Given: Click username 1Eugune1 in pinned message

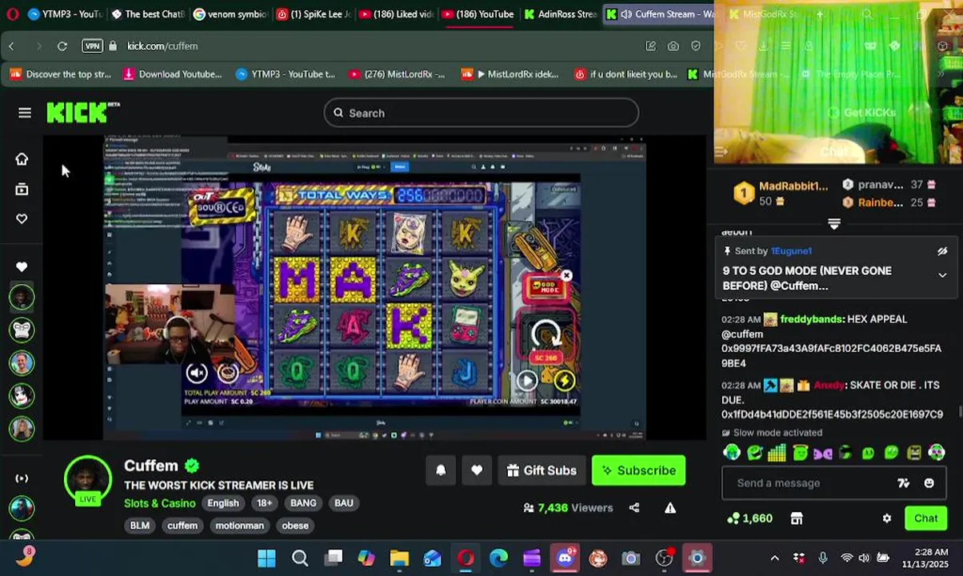Looking at the screenshot, I should click(x=791, y=251).
